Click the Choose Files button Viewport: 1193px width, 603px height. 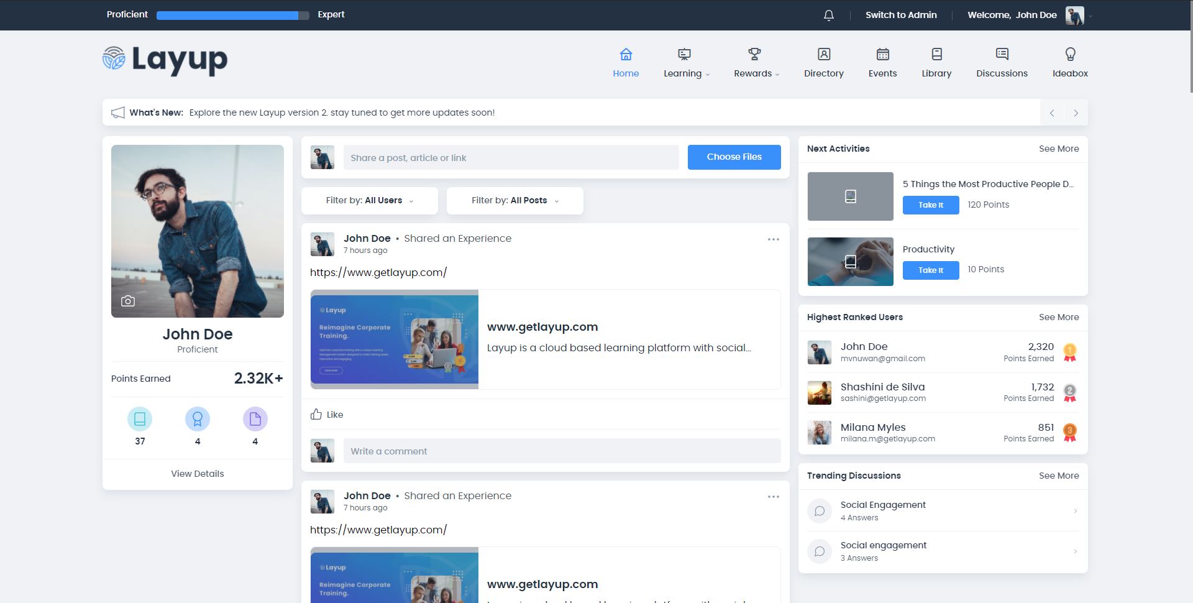(734, 157)
